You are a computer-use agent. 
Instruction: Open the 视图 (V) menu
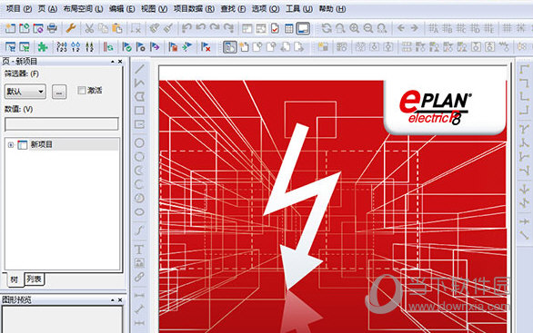[155, 9]
